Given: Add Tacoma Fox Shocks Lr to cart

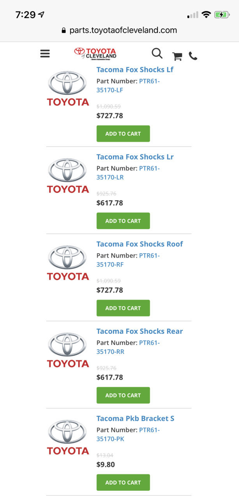Looking at the screenshot, I should (x=123, y=221).
